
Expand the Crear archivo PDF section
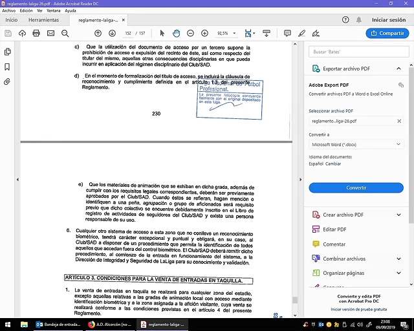(x=398, y=215)
